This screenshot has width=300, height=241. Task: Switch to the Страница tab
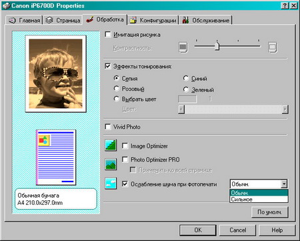tap(63, 20)
